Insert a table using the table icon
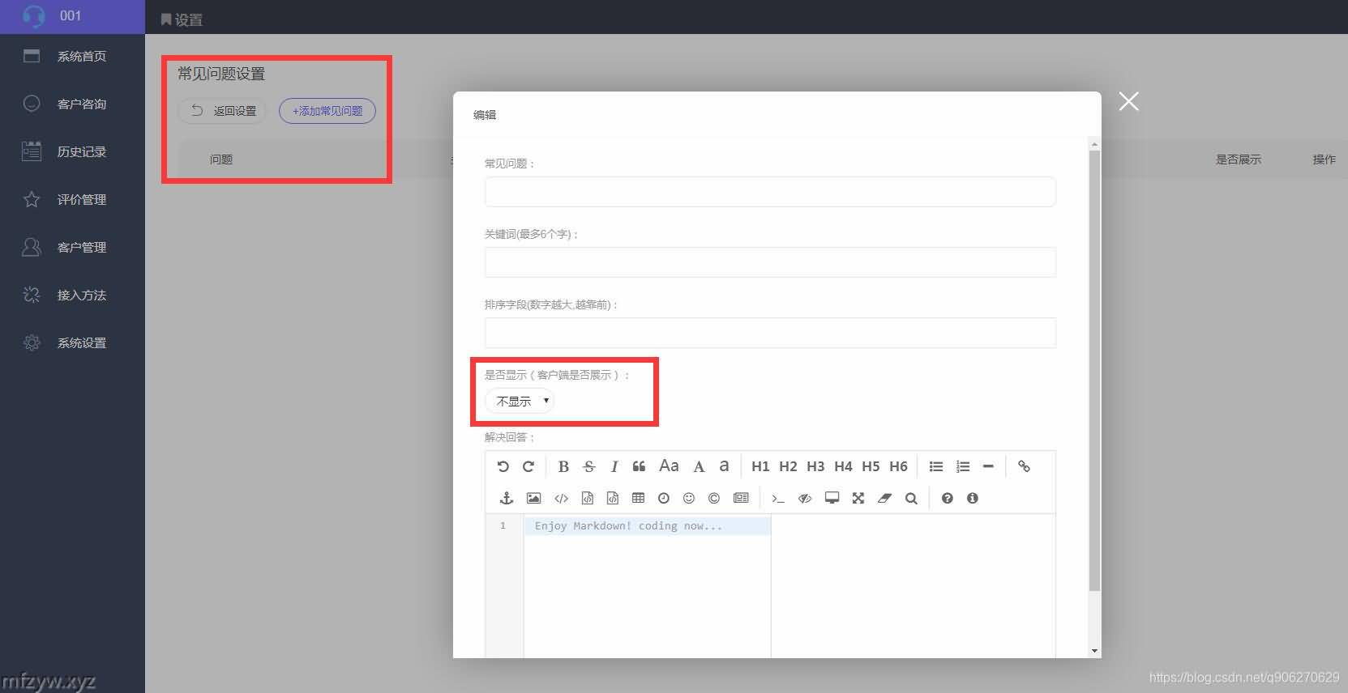1348x693 pixels. [x=638, y=498]
